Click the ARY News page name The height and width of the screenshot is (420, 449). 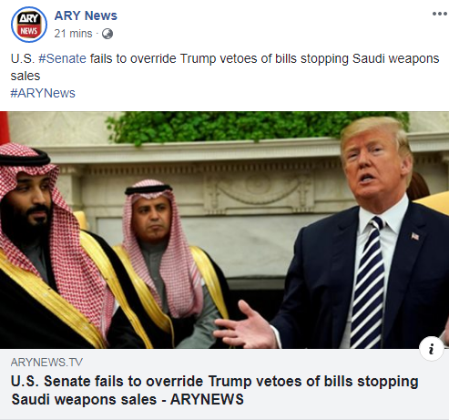coord(86,15)
